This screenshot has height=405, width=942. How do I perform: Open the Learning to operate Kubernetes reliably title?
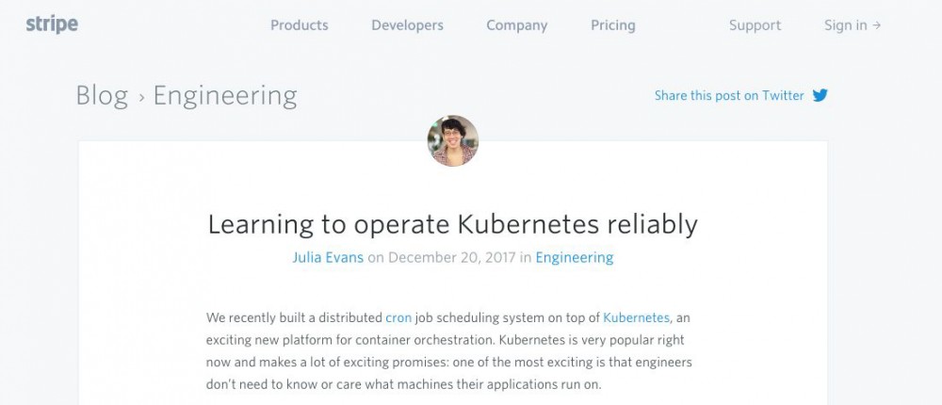[x=452, y=224]
